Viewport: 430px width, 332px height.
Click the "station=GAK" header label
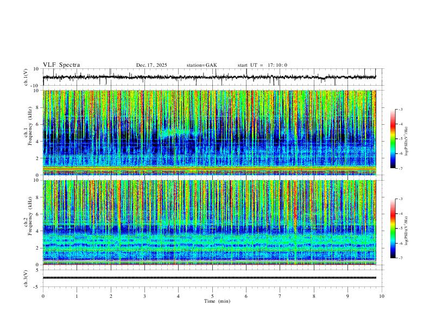[201, 65]
